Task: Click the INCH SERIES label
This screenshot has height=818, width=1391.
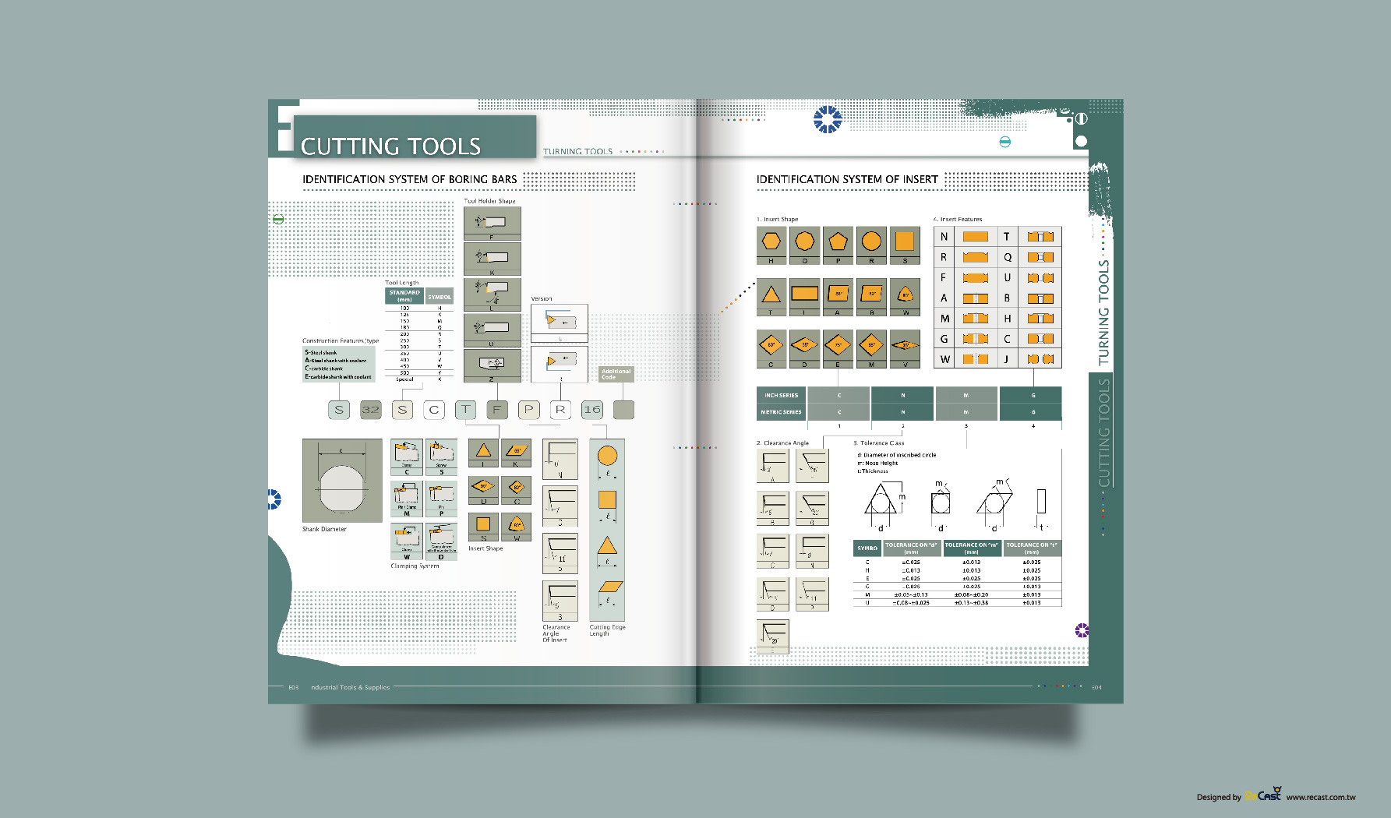Action: coord(781,395)
